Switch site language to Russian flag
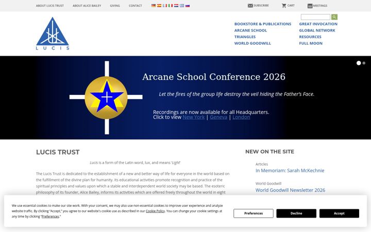This screenshot has width=371, height=232. (x=188, y=6)
